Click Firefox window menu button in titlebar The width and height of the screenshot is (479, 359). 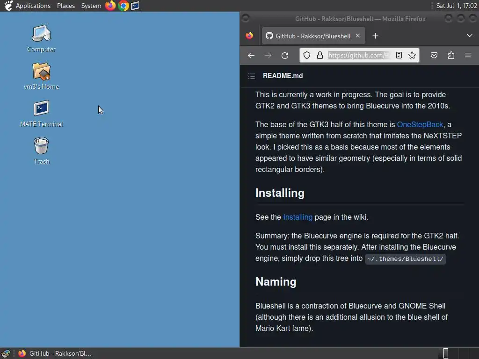click(x=245, y=19)
